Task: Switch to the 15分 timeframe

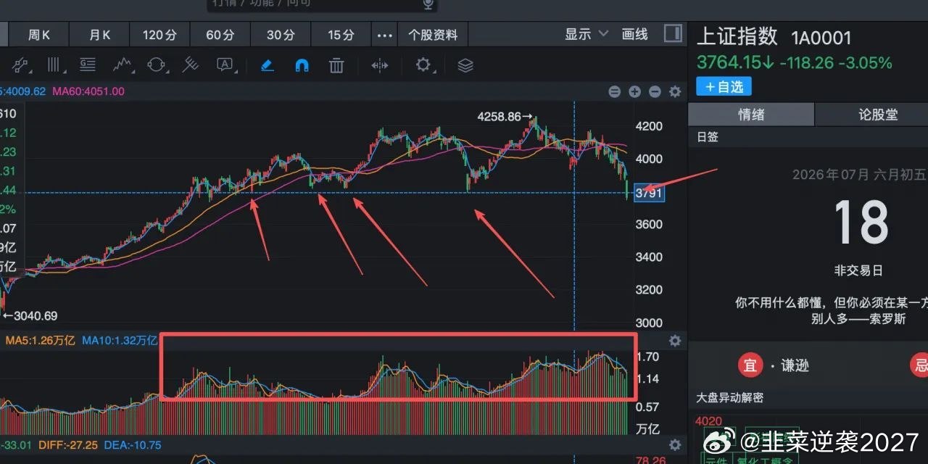Action: 341,34
